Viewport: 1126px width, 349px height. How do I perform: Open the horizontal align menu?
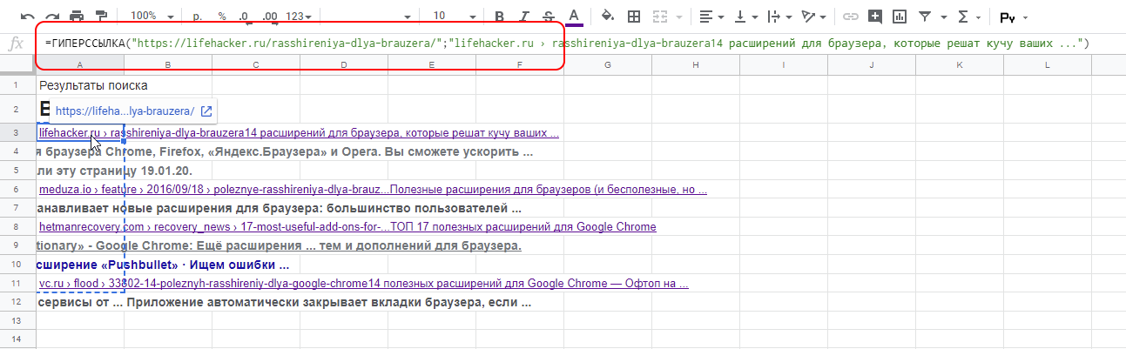tap(710, 17)
